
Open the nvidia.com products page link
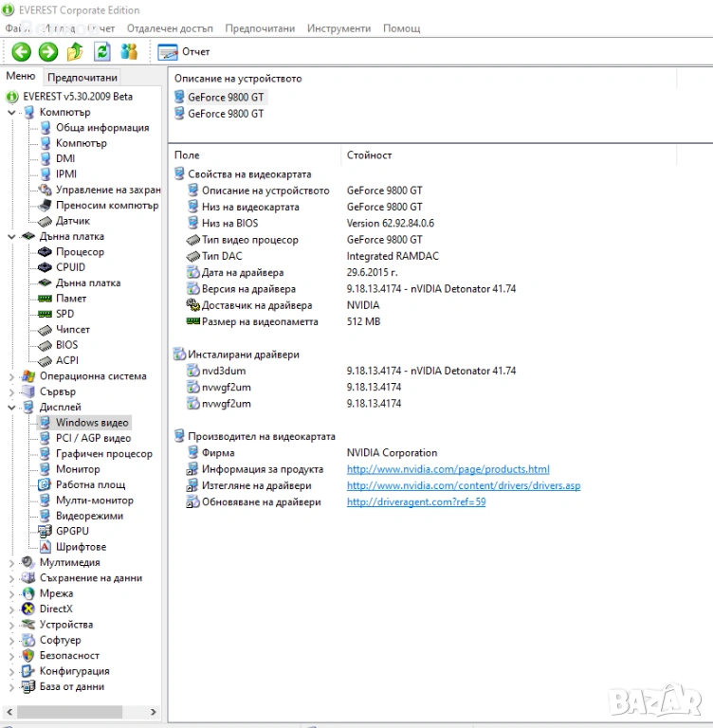pyautogui.click(x=448, y=469)
